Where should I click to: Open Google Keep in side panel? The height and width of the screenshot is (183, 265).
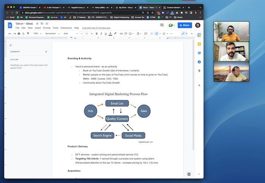pyautogui.click(x=199, y=44)
